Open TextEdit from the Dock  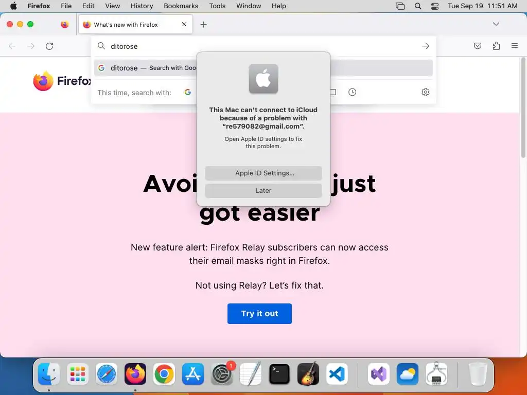251,374
